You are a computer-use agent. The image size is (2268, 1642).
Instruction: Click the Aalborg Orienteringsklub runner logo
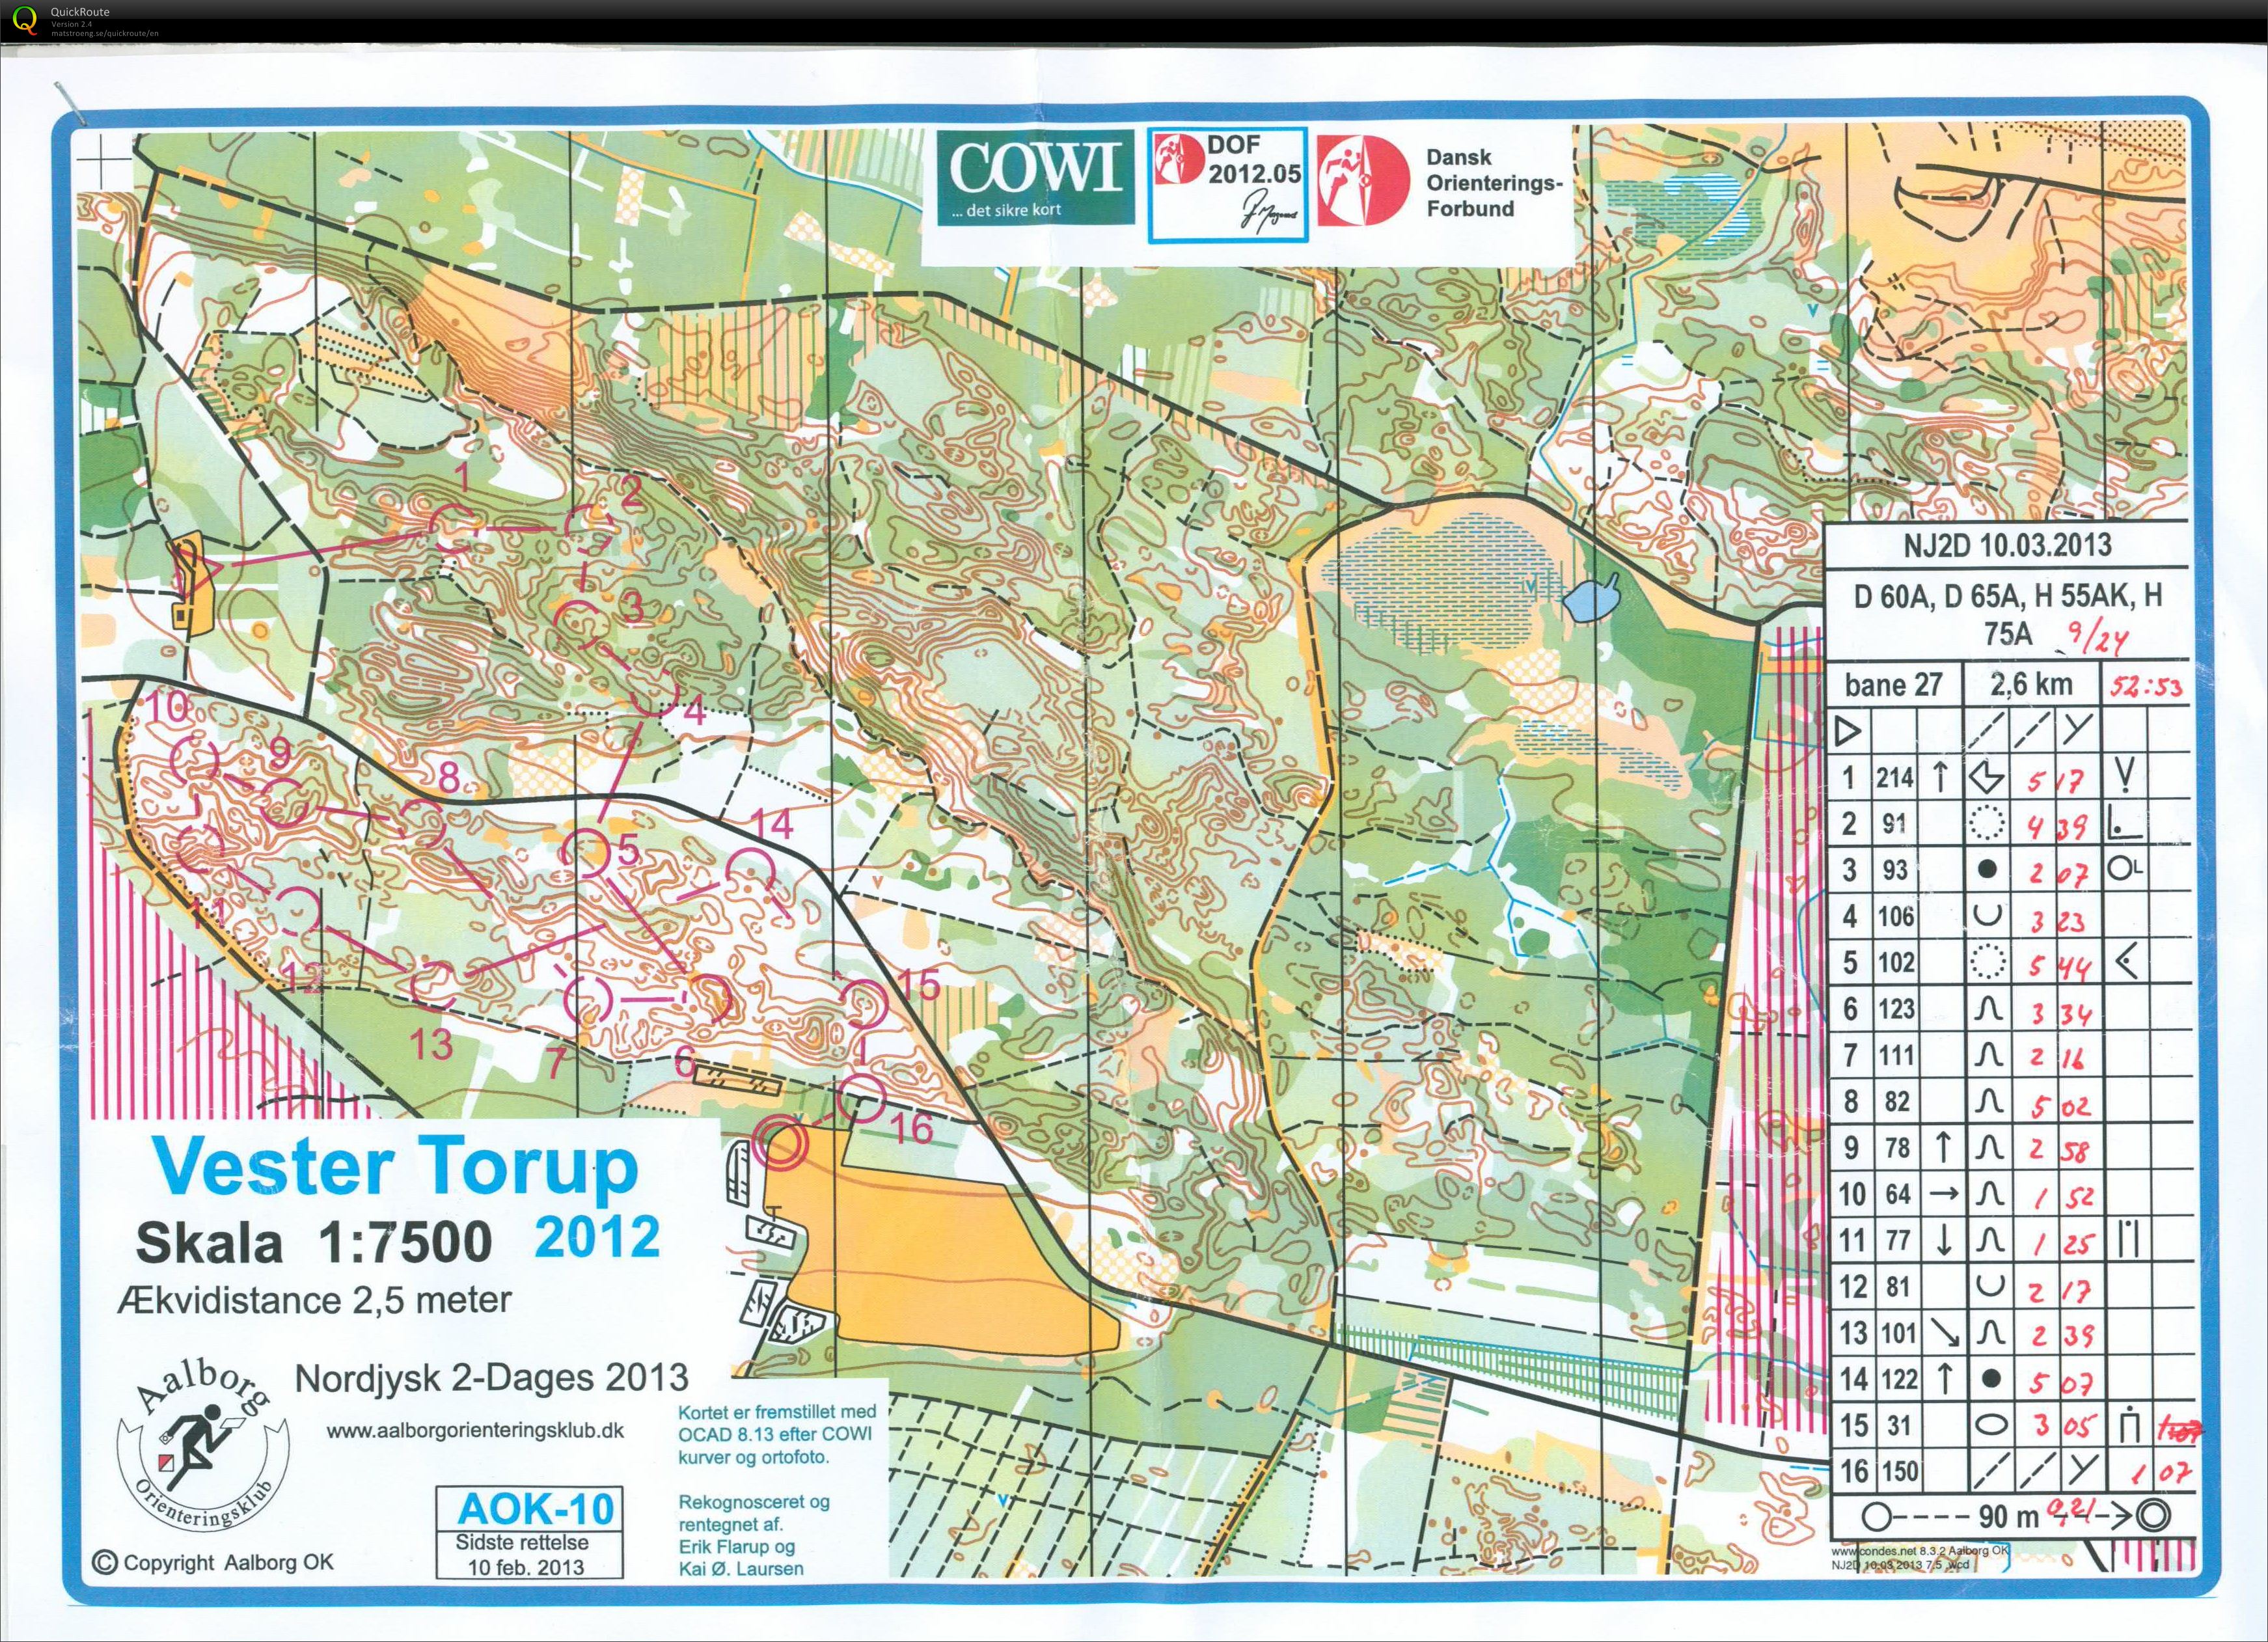204,1444
